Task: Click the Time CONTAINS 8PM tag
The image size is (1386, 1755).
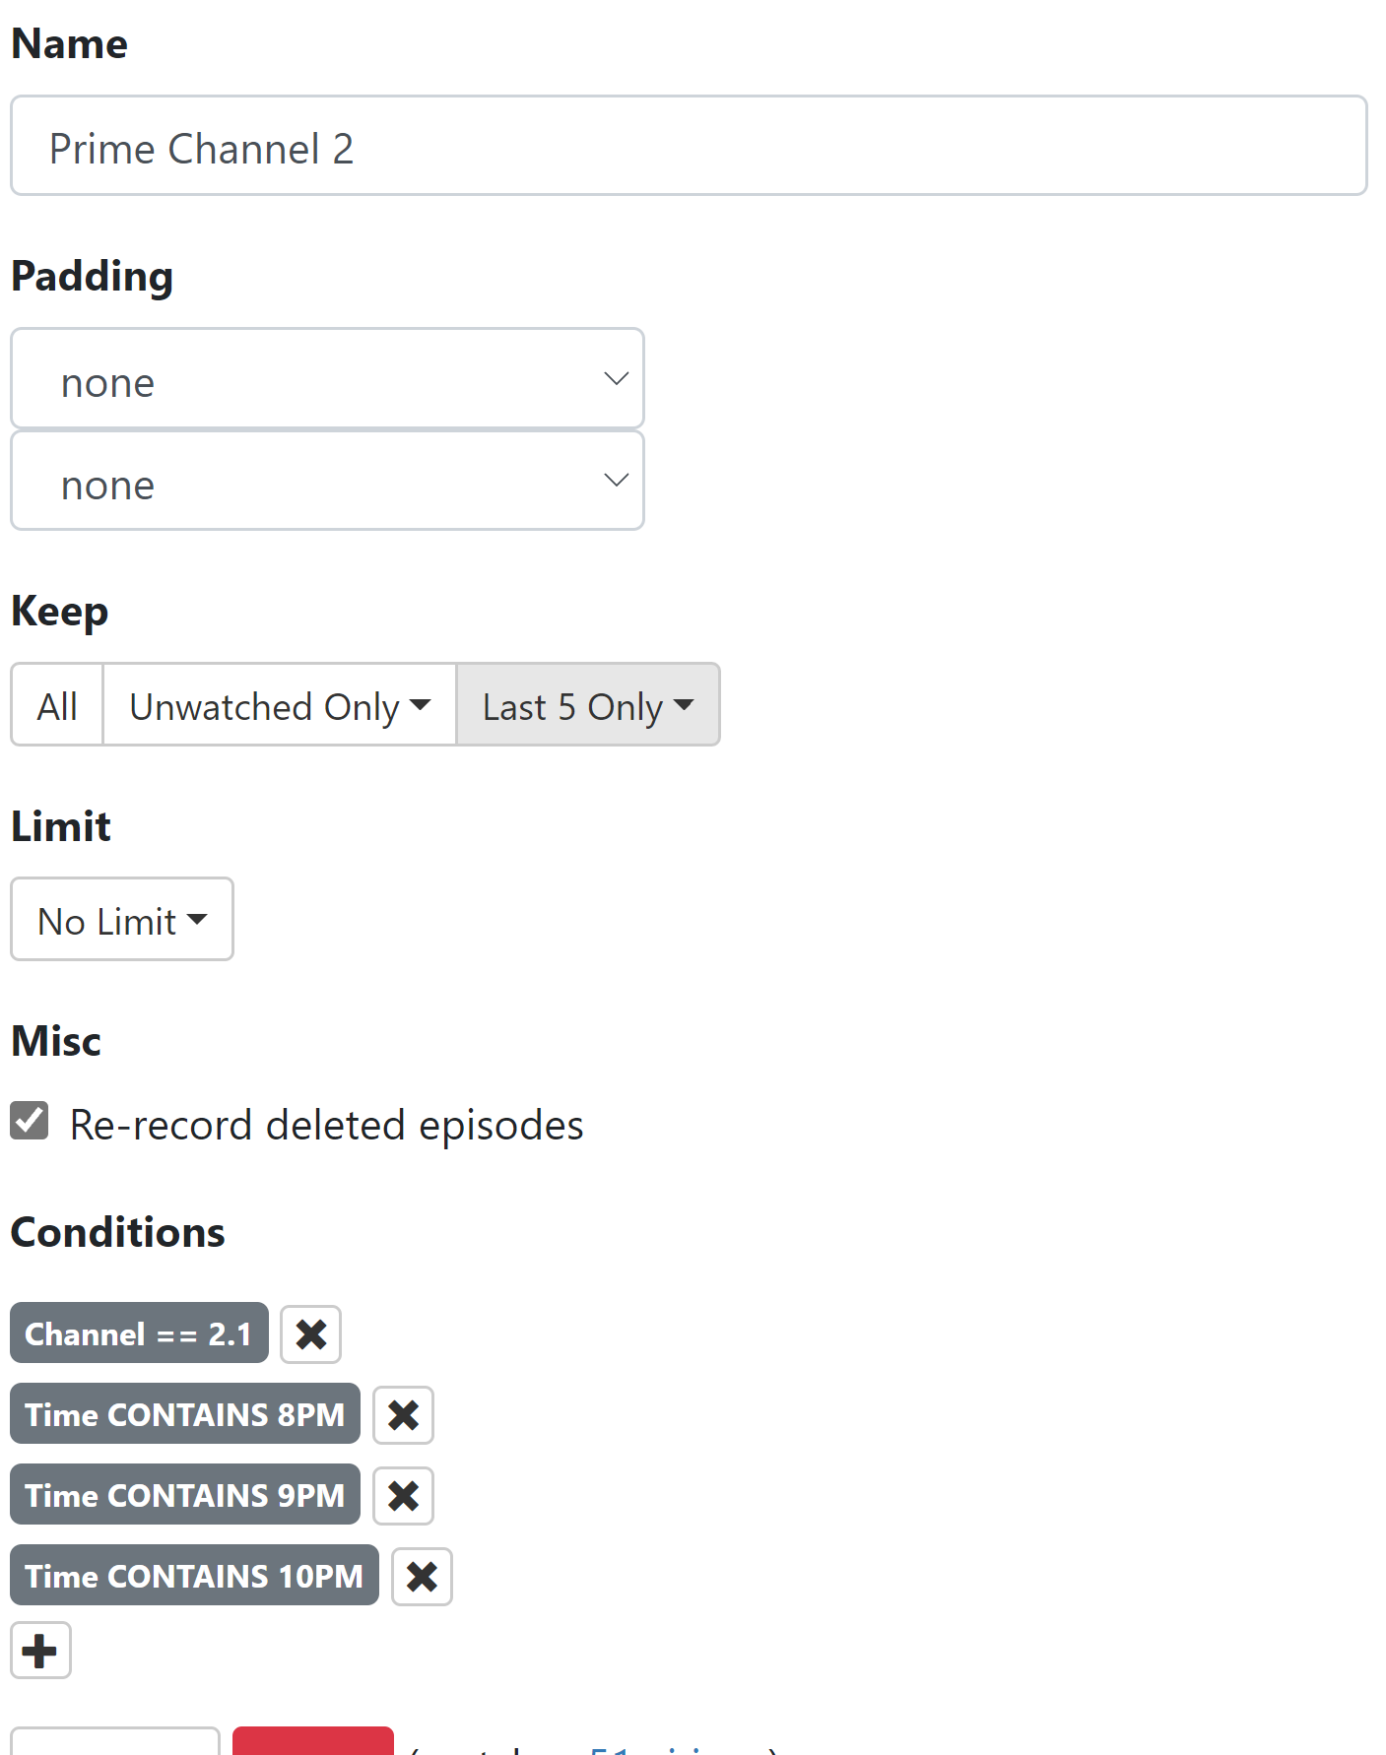Action: coord(185,1414)
